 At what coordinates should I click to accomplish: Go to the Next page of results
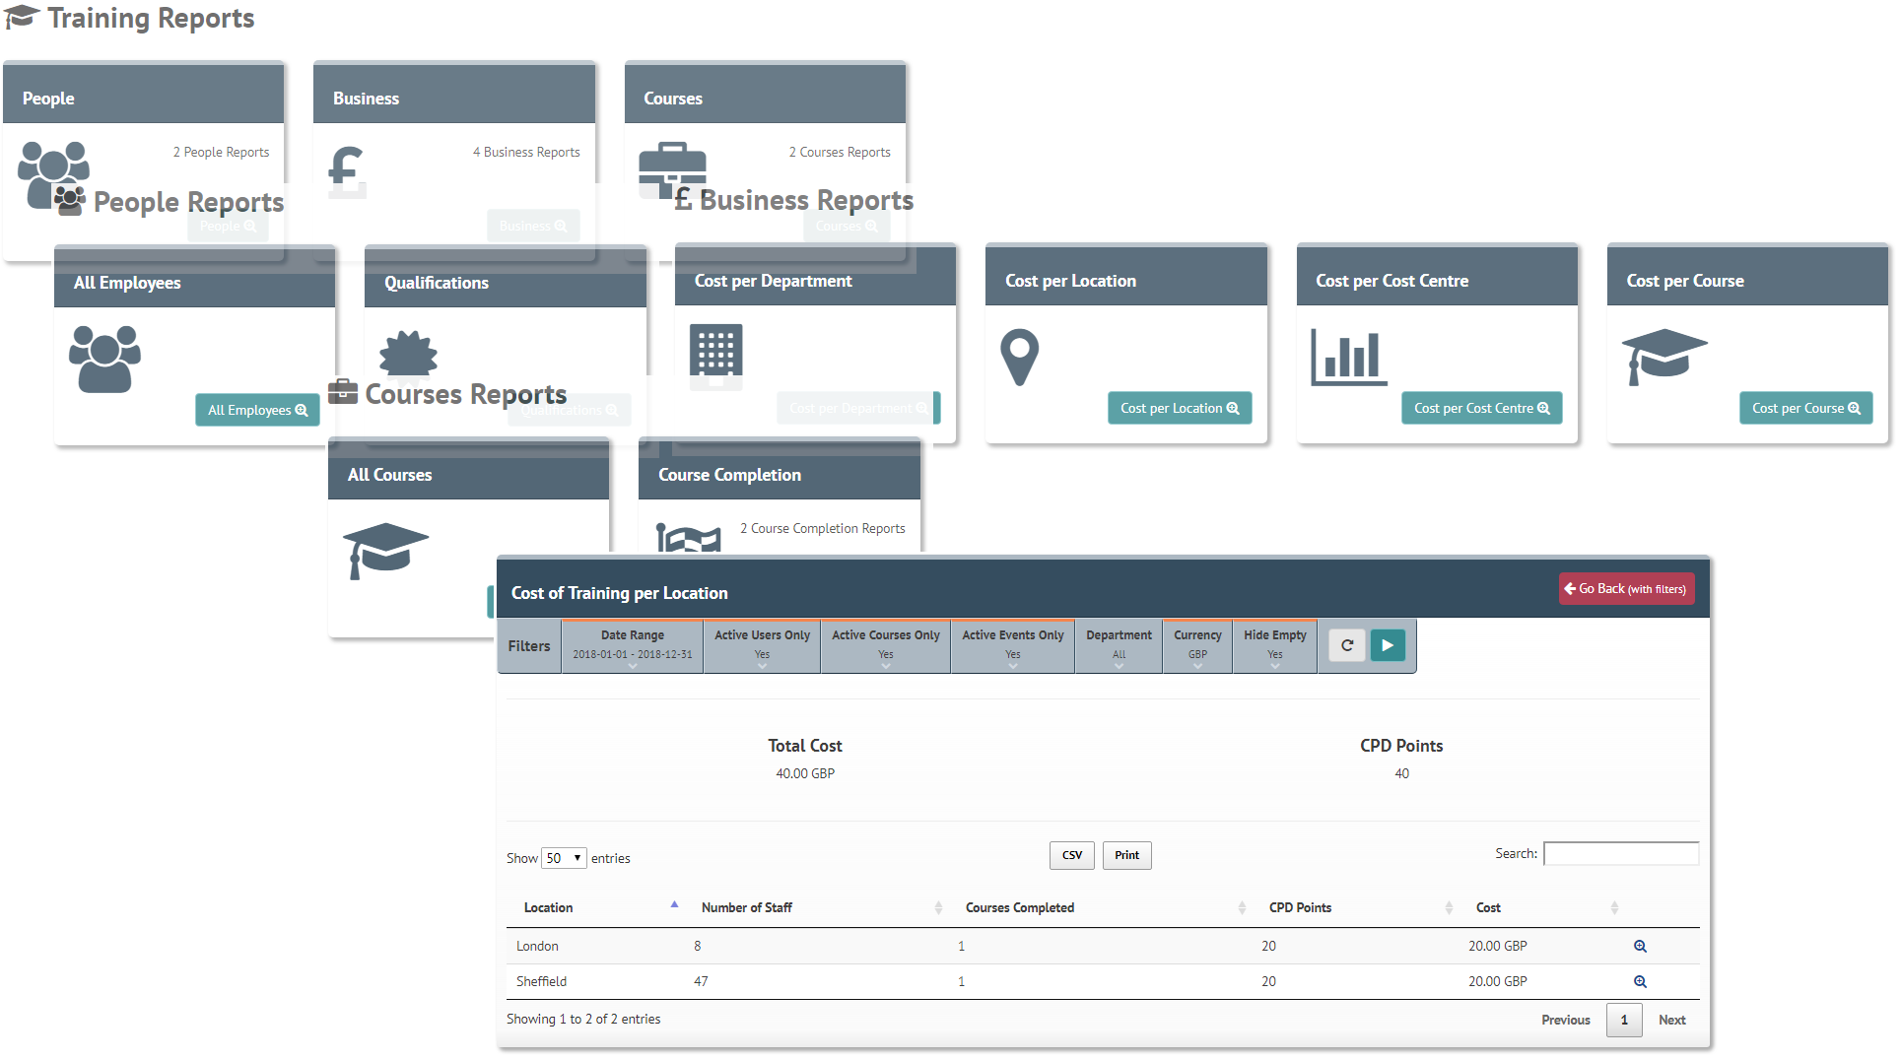tap(1671, 1020)
